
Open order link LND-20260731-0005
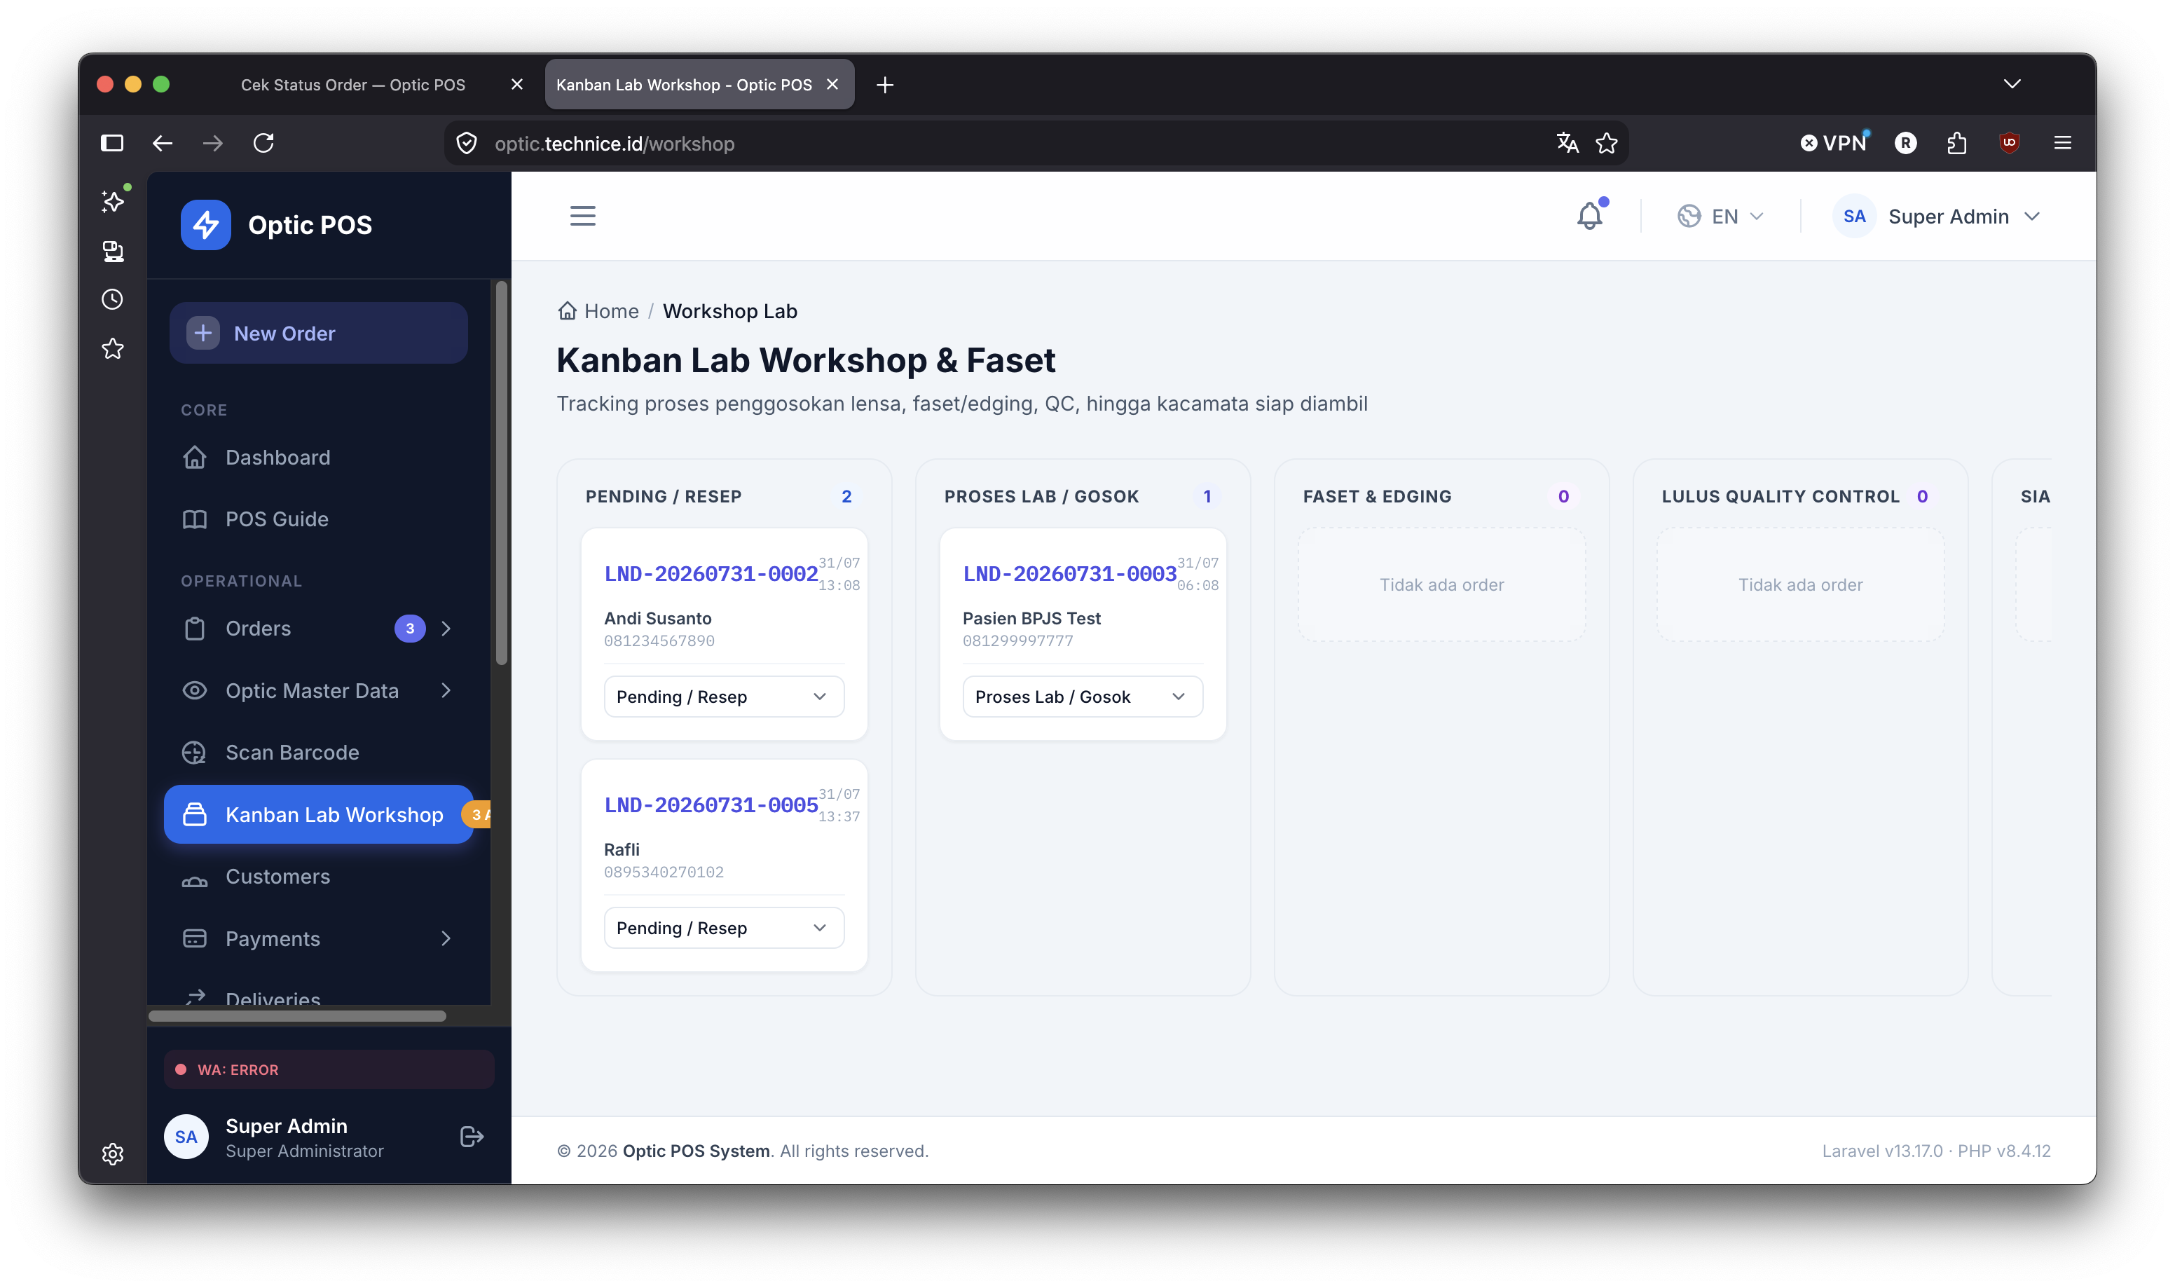(x=711, y=805)
